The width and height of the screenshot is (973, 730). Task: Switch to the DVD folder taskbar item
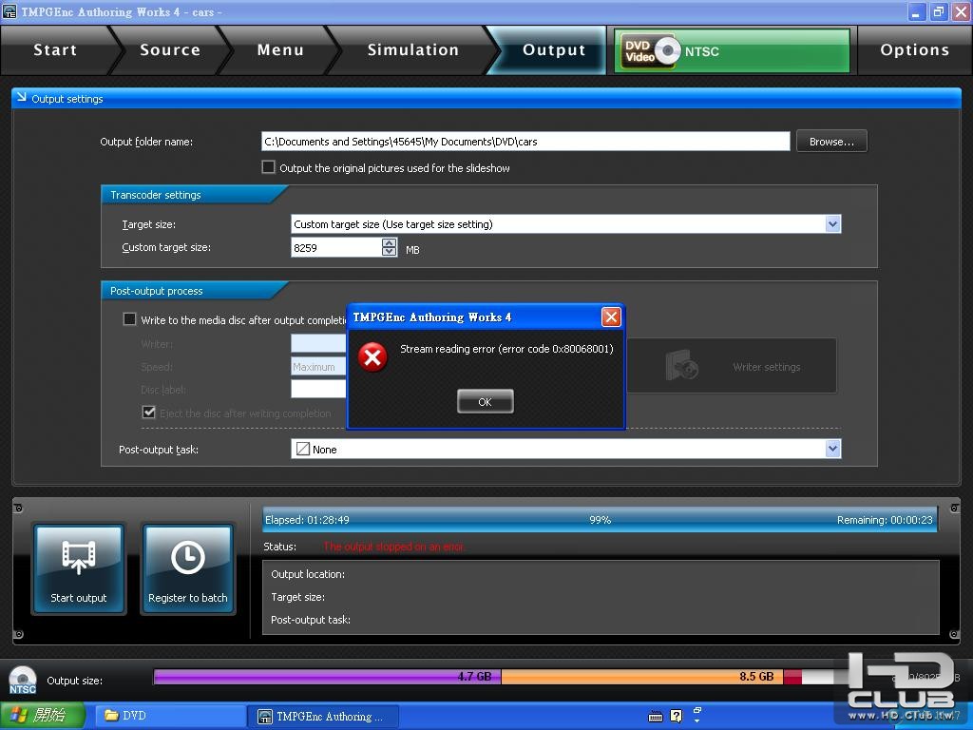pyautogui.click(x=171, y=716)
